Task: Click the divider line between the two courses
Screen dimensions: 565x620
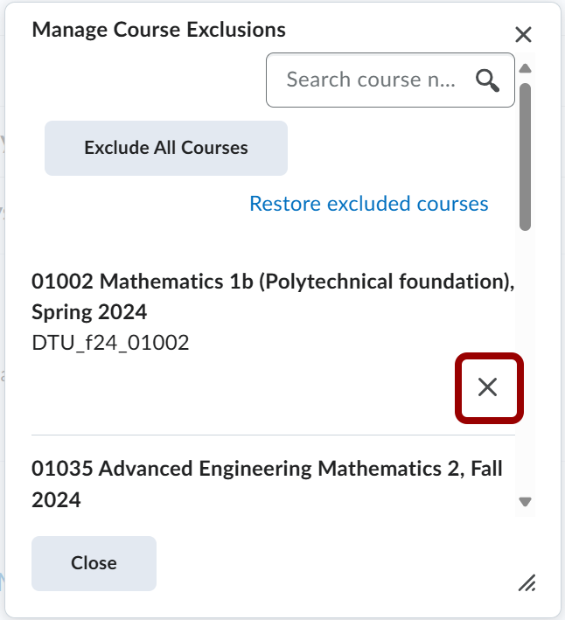Action: pyautogui.click(x=273, y=435)
